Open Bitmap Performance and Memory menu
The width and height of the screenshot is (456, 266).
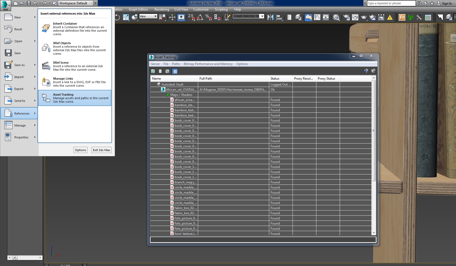pos(208,64)
